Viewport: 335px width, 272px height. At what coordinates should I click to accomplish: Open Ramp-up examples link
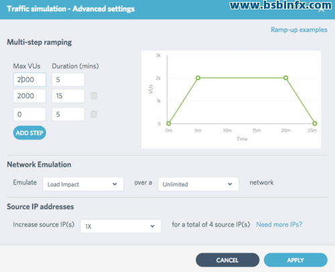pos(299,29)
